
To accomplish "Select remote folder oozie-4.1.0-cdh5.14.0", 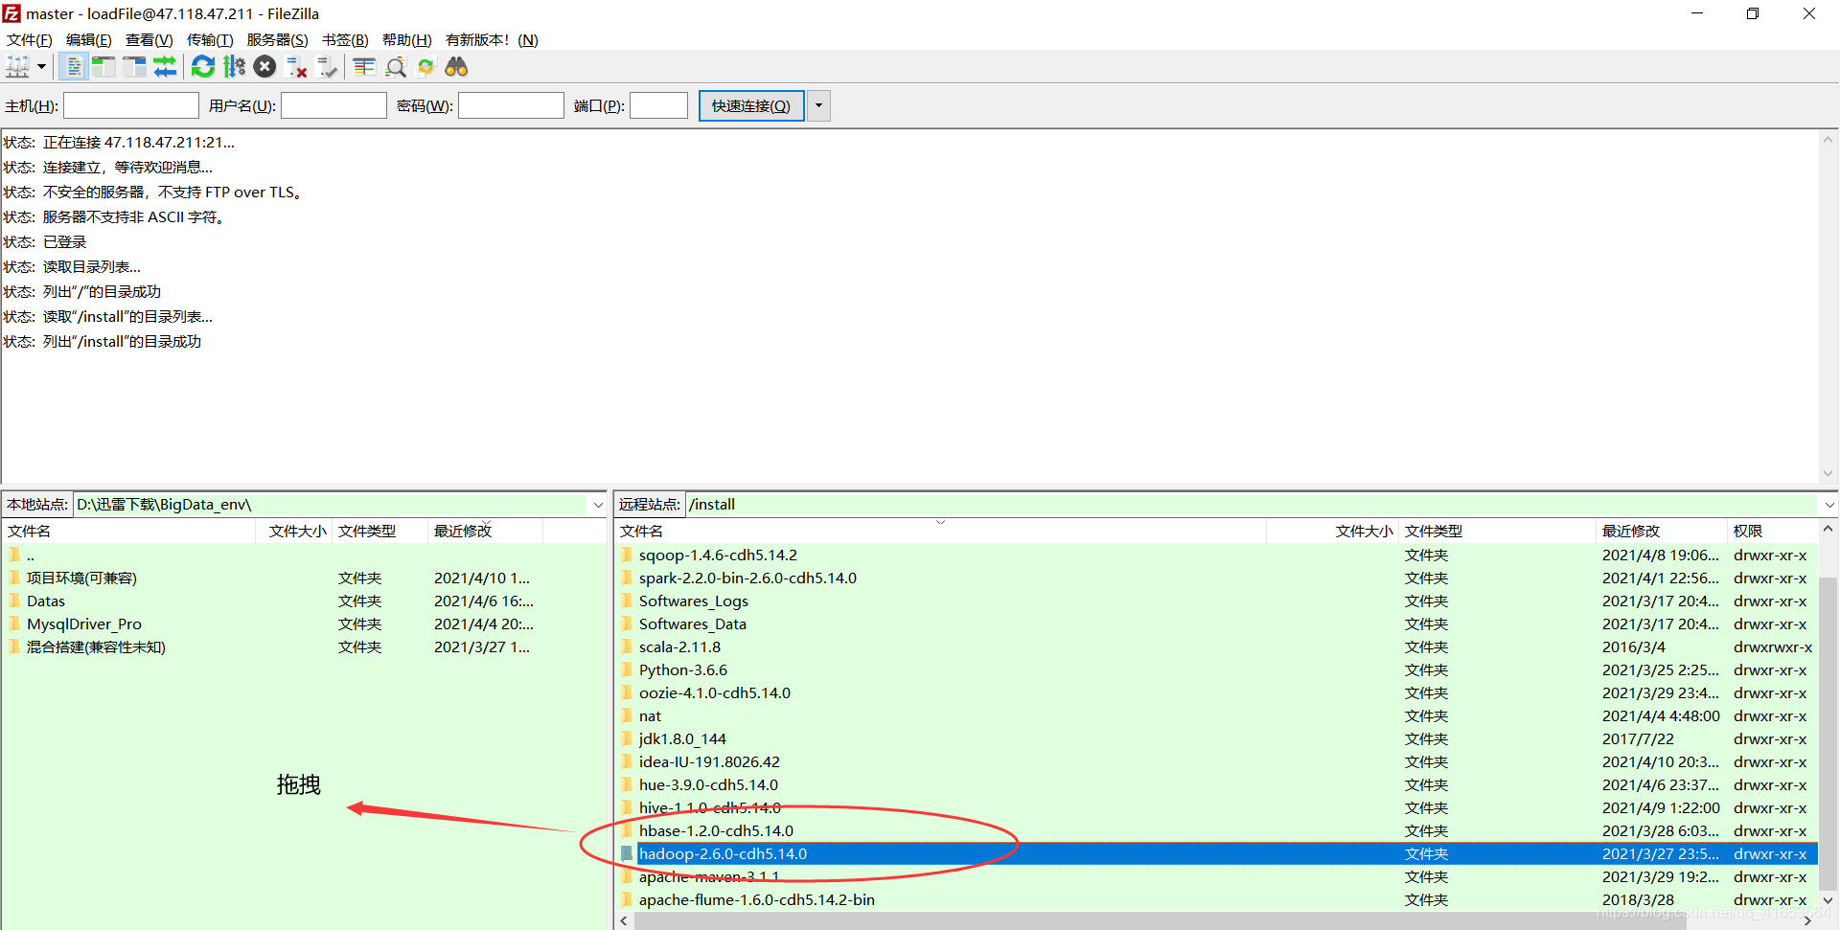I will click(1216, 693).
